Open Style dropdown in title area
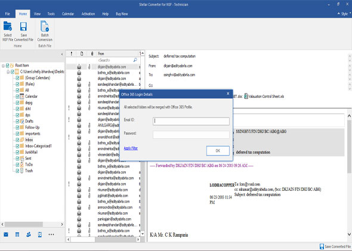Screen dimensions: 352x251 click(344, 14)
